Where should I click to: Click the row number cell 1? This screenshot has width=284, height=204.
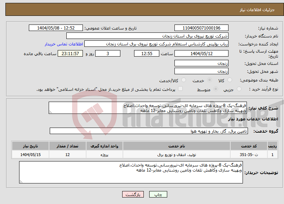tap(272, 155)
